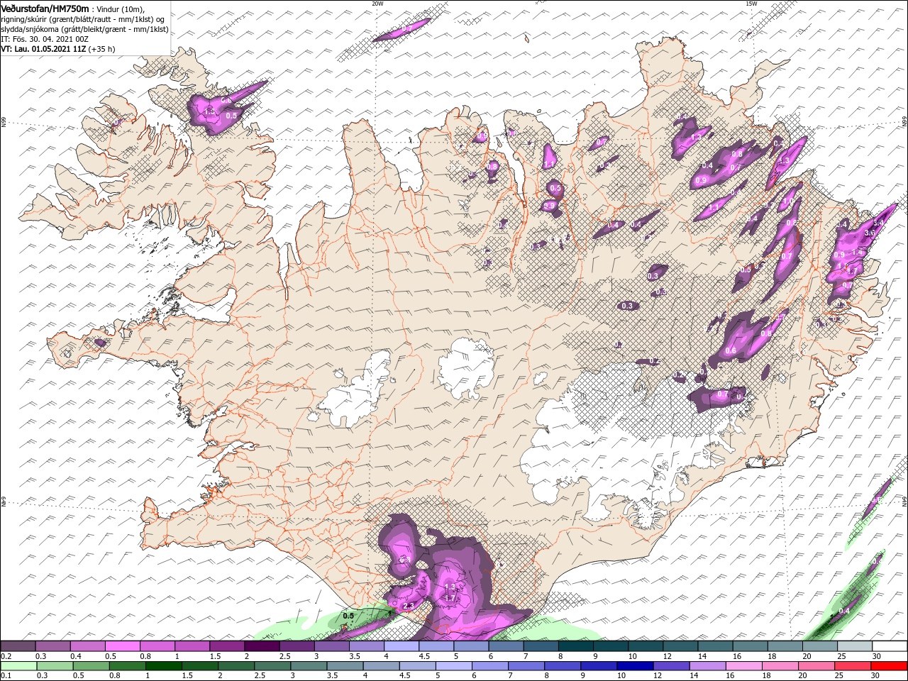Click the pink swatch labeled 20 in rain scale
Viewport: 908px width, 681px height.
coord(817,665)
